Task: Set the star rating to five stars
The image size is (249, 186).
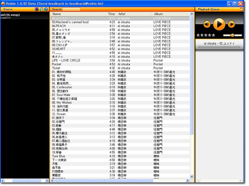Action: coord(214,35)
